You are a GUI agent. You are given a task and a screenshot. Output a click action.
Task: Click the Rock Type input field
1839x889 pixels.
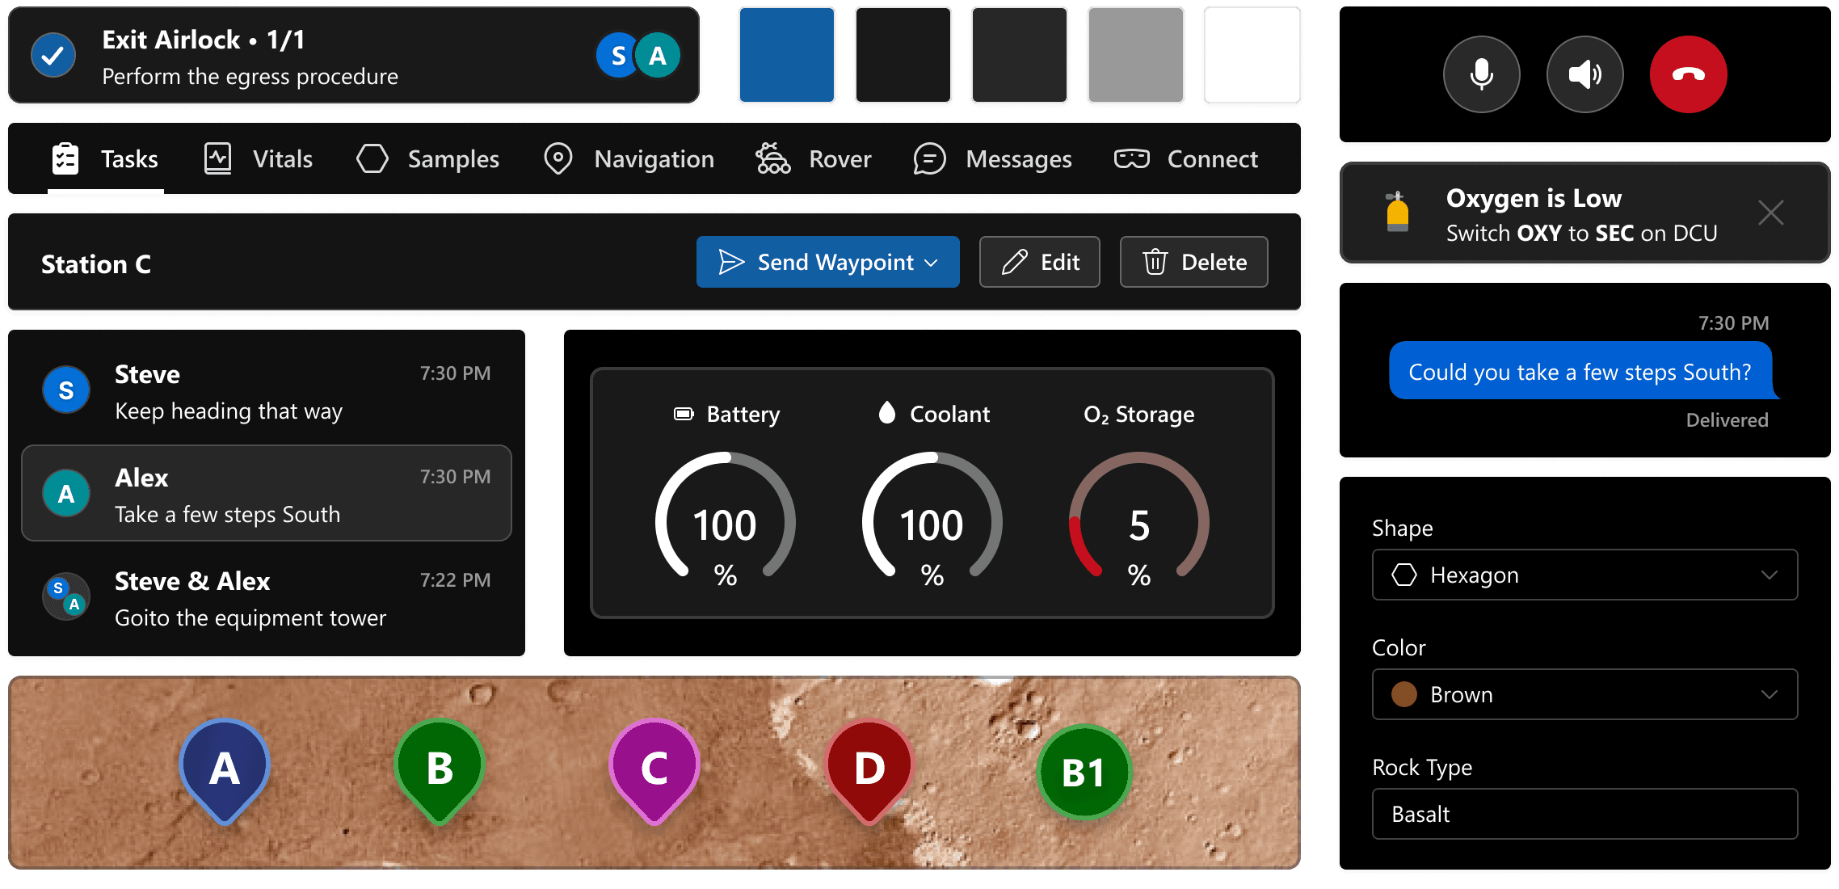pos(1584,814)
